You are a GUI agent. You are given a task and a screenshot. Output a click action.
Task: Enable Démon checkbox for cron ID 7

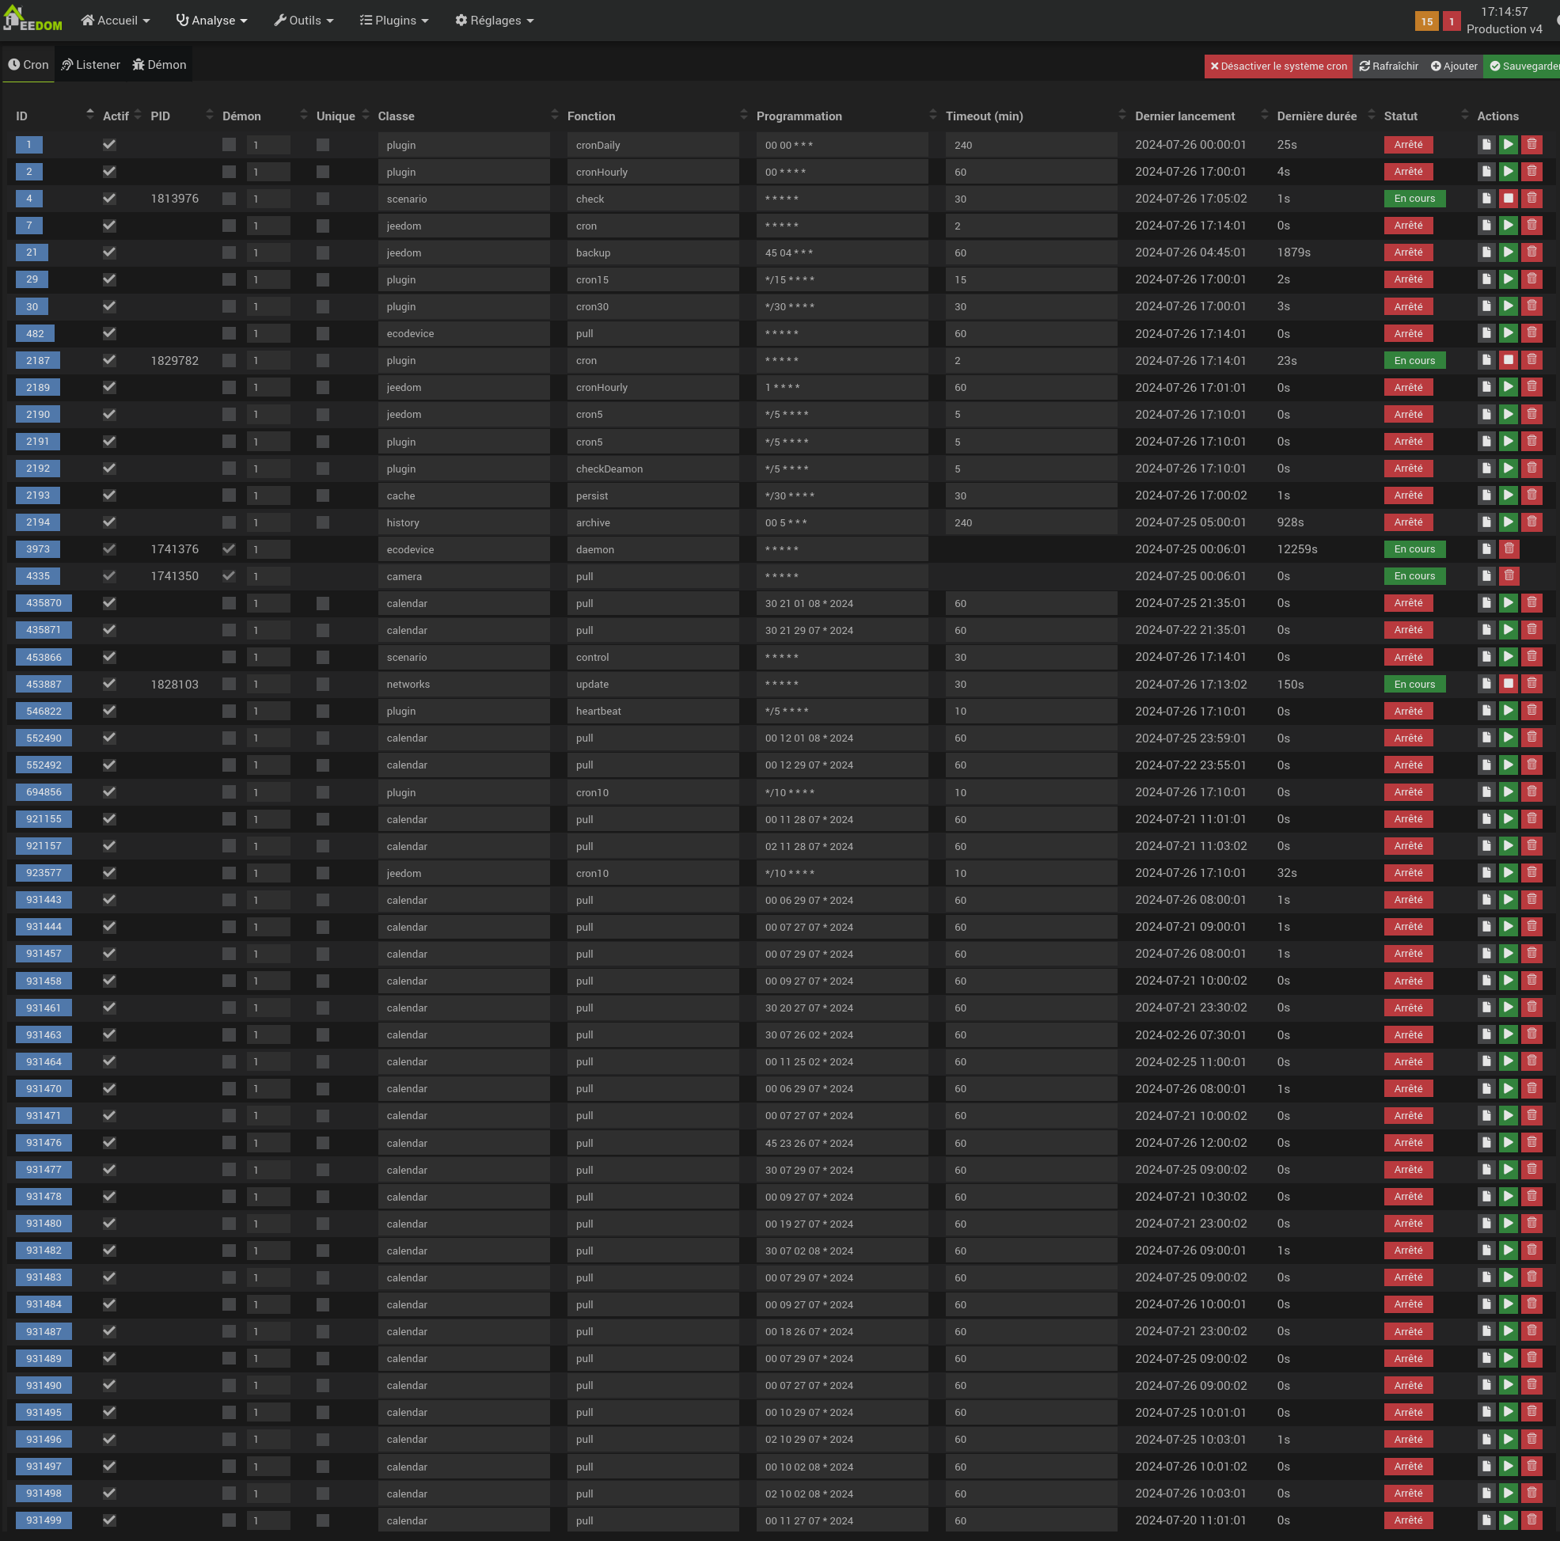[230, 226]
